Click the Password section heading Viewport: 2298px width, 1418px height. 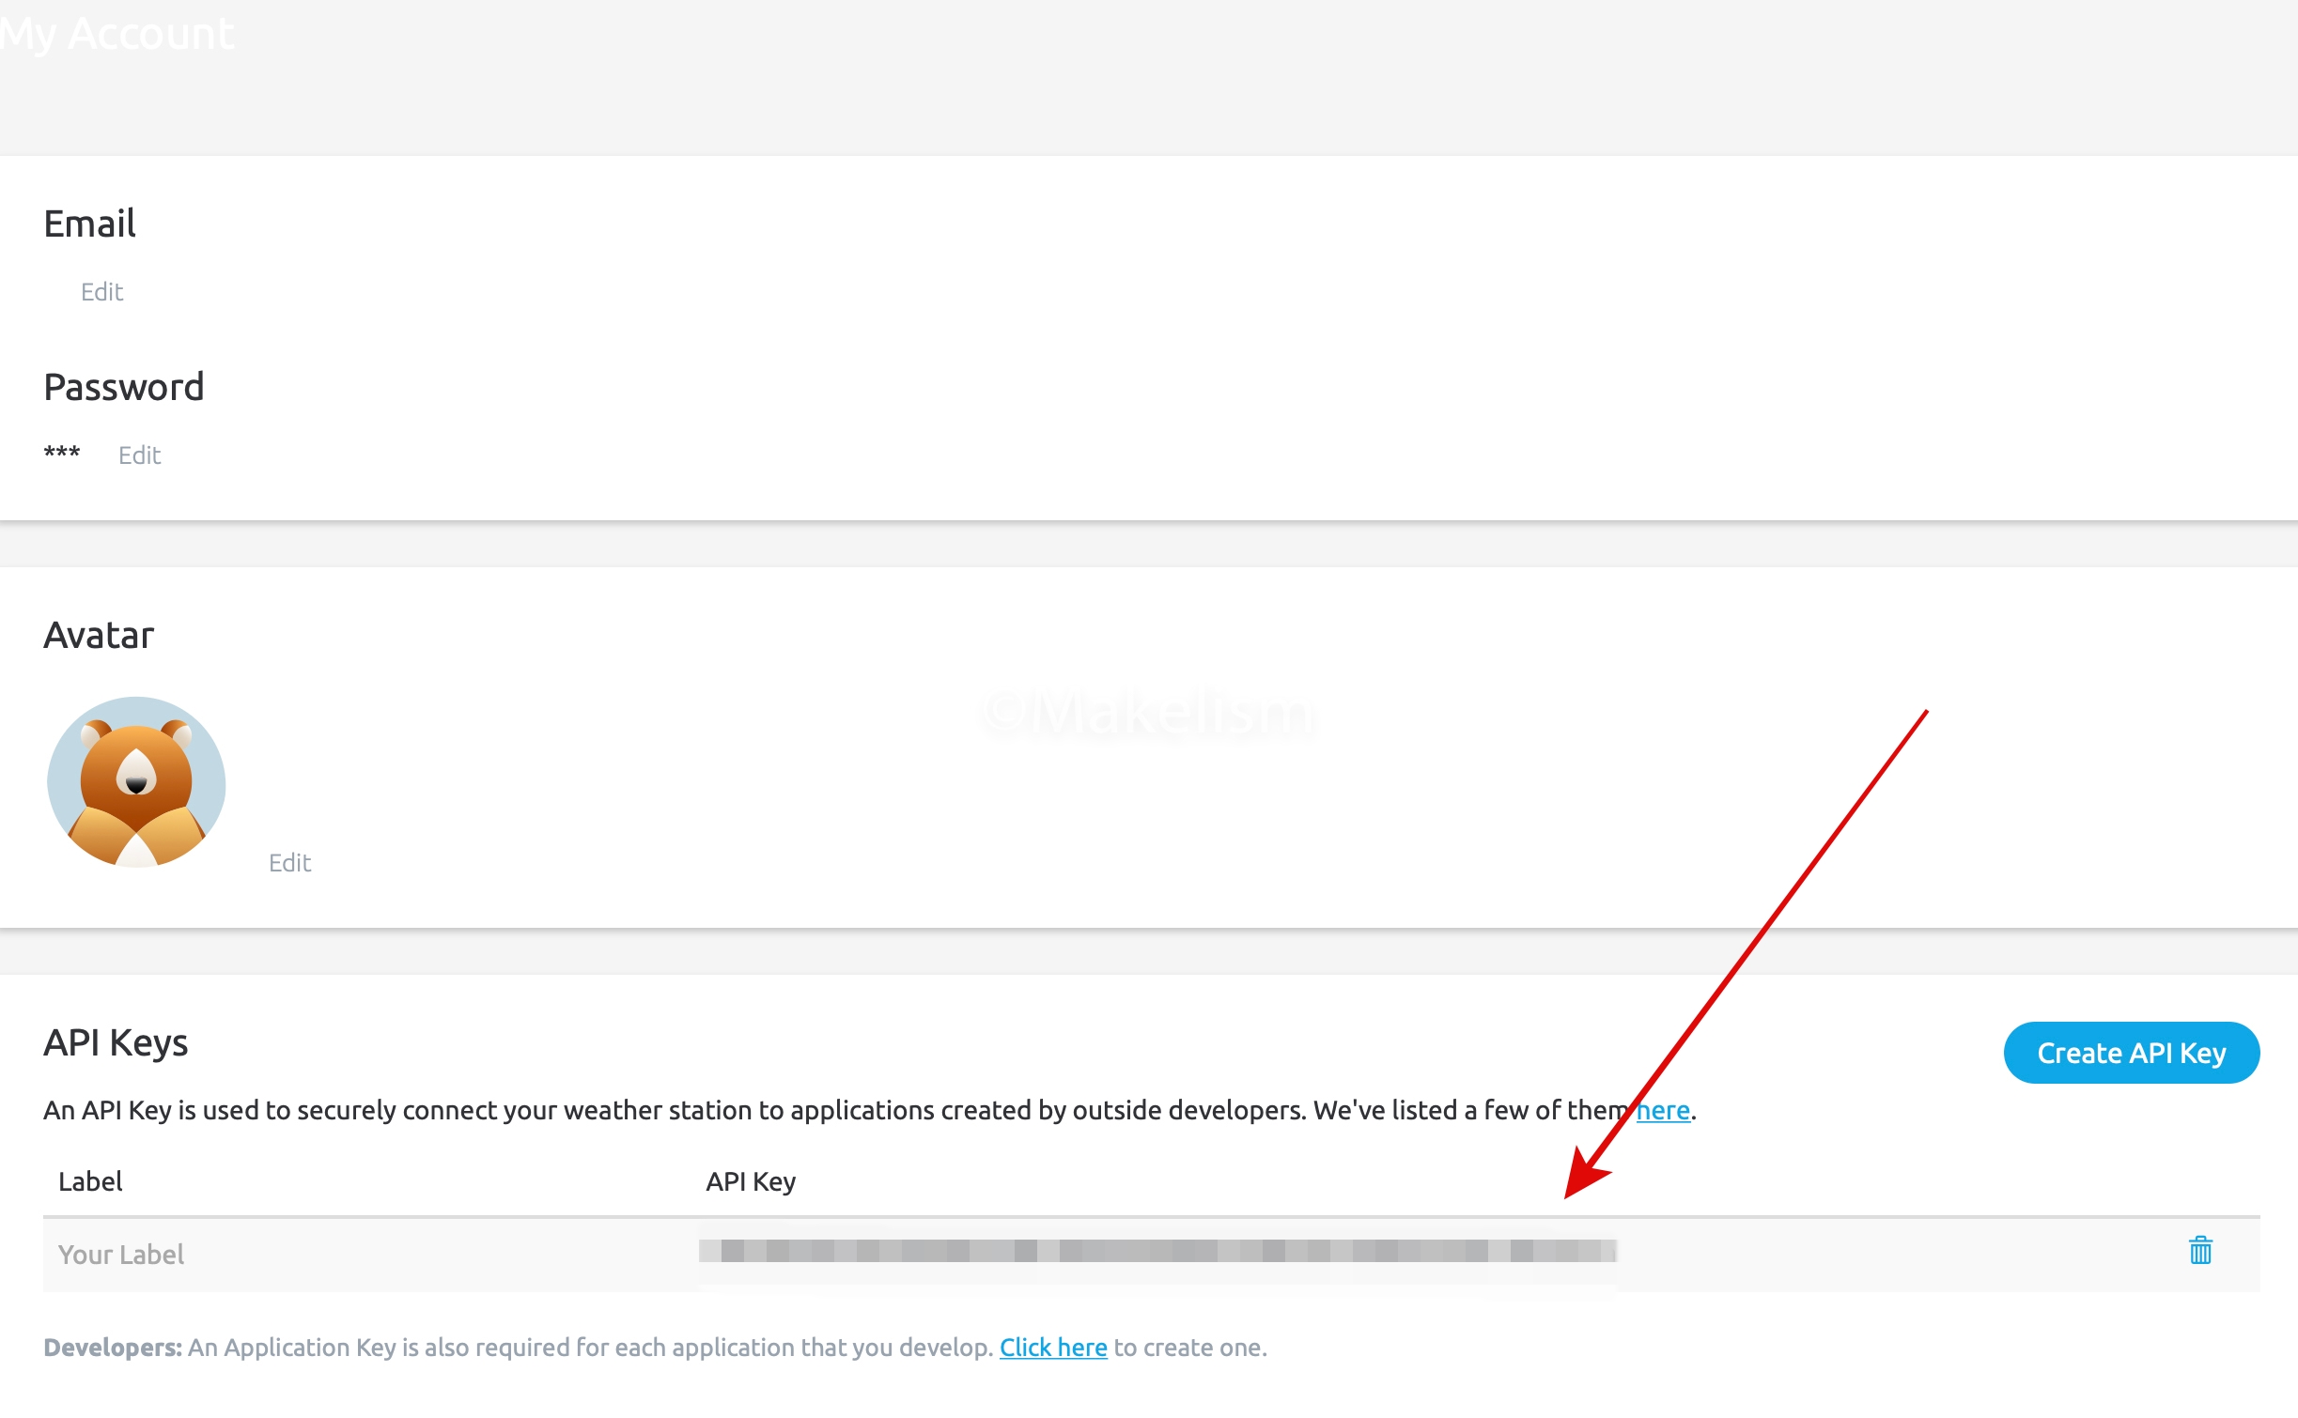123,387
